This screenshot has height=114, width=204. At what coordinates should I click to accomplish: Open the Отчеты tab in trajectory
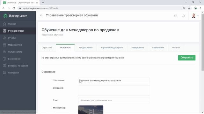point(176,47)
